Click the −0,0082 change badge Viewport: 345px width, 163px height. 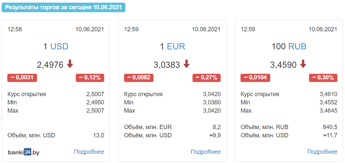(x=139, y=78)
